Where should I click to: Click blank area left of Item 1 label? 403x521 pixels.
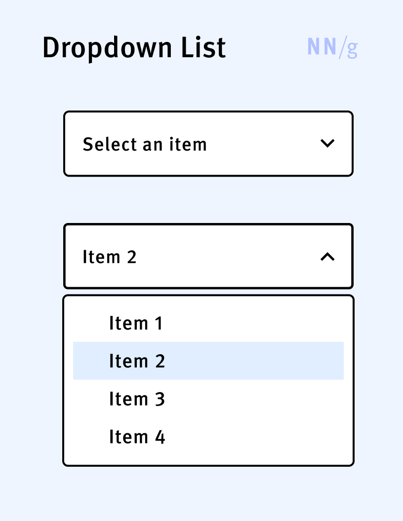pos(89,324)
